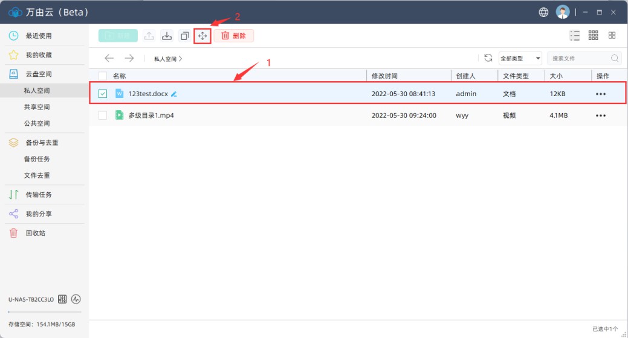Click the 私人空间 breadcrumb path
The width and height of the screenshot is (628, 338).
tap(166, 59)
